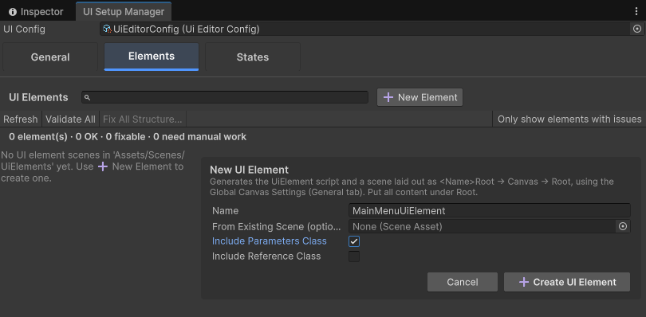Click the UI Config object picker circle

[x=637, y=29]
